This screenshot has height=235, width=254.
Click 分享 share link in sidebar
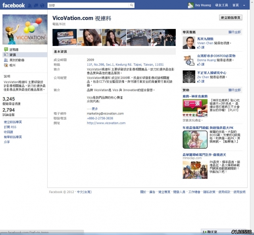(x=7, y=142)
